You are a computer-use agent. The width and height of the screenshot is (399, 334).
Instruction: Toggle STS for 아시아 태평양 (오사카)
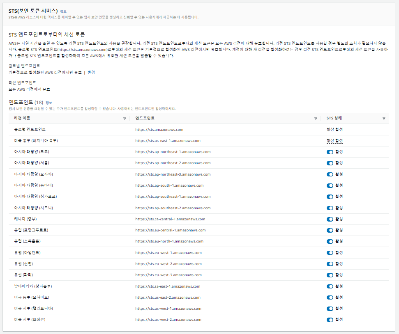pos(330,174)
